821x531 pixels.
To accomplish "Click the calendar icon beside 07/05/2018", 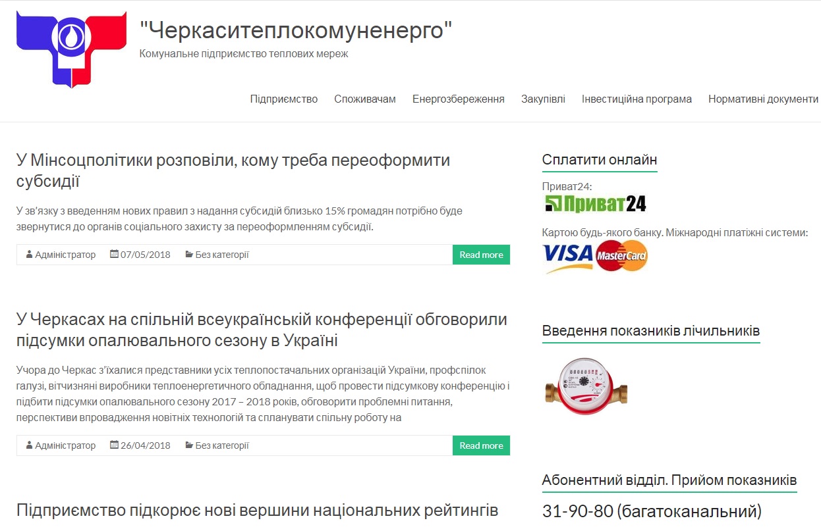I will [x=114, y=255].
